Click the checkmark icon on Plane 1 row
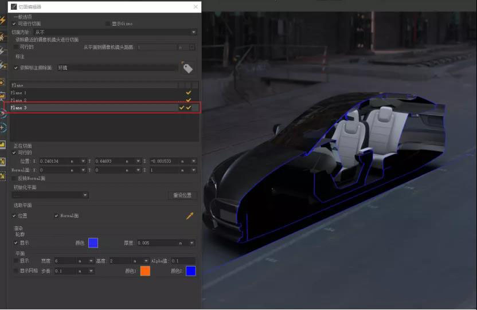 coord(188,92)
